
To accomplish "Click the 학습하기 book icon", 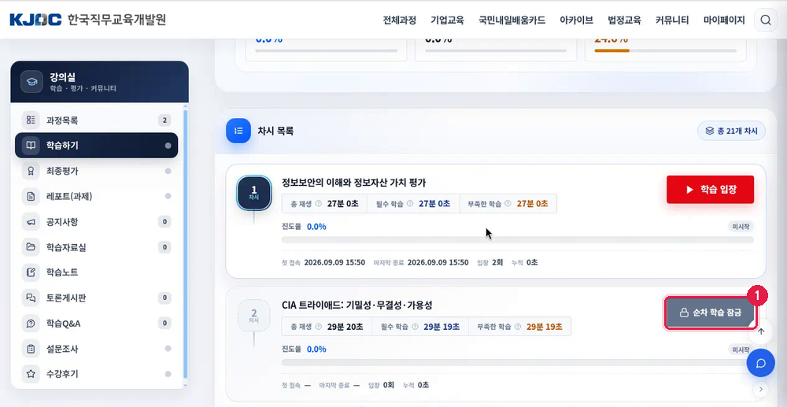I will pyautogui.click(x=31, y=146).
